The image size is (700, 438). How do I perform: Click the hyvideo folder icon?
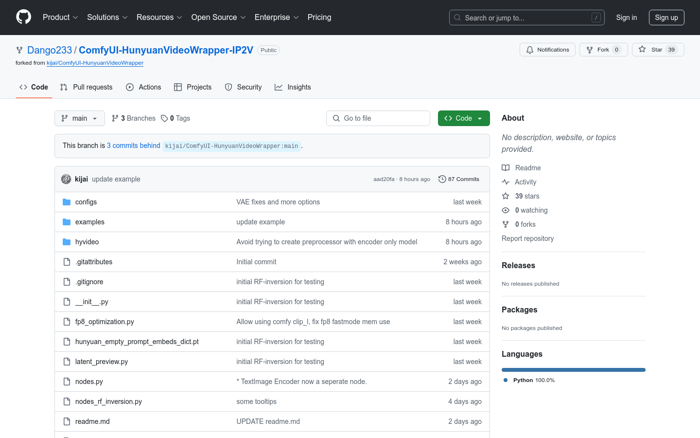point(67,242)
